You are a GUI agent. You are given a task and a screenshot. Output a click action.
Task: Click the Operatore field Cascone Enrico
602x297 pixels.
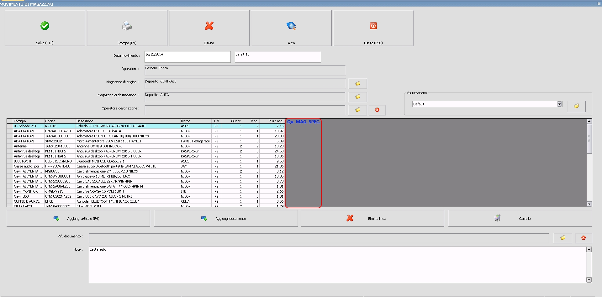pos(245,70)
